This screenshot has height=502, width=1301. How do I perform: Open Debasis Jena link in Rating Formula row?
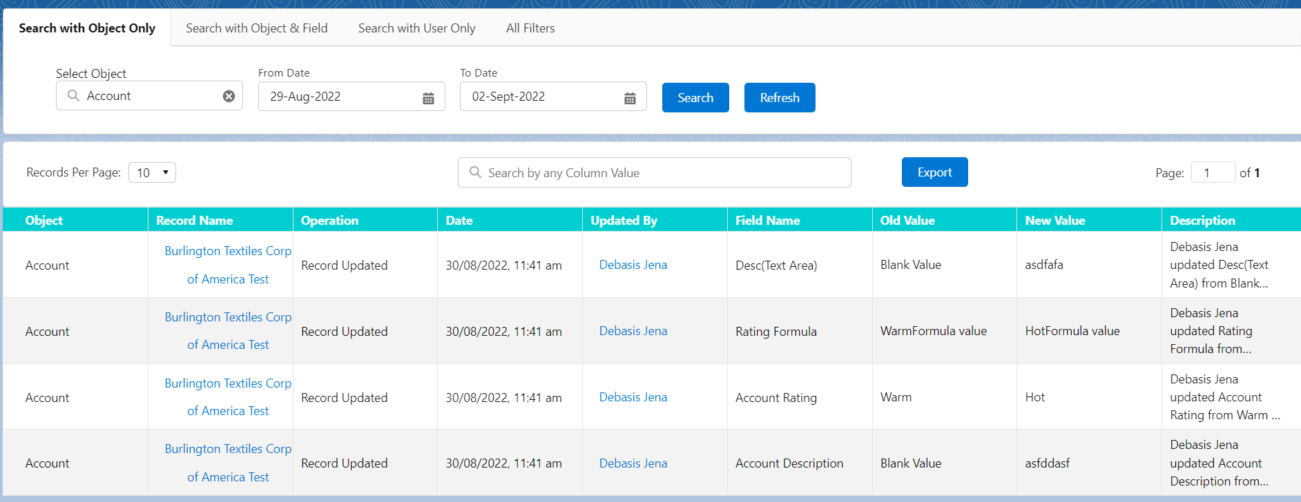pyautogui.click(x=633, y=331)
